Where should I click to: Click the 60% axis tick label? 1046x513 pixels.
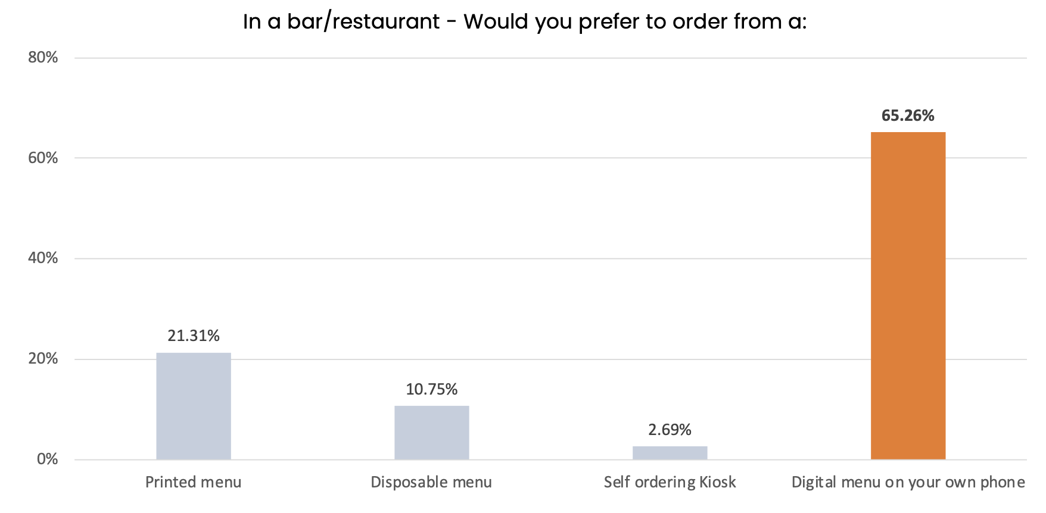(x=43, y=158)
